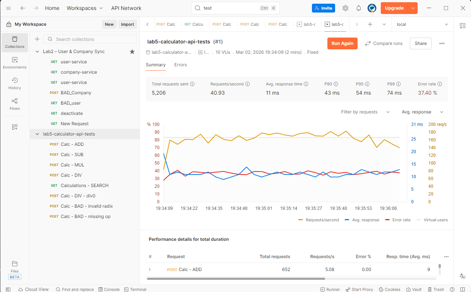
Task: Star the Lab2 – User & Company Sync collection
Action: [x=132, y=52]
